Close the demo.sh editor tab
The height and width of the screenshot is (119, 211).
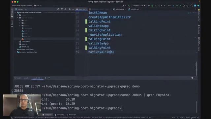(x=86, y=9)
